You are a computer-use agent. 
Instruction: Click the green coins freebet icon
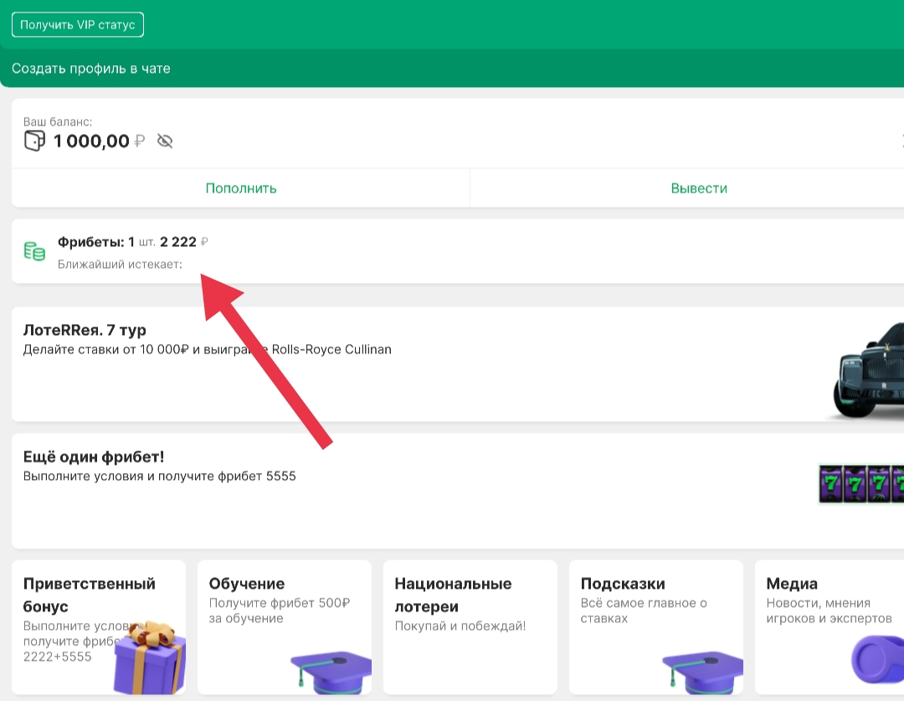34,251
